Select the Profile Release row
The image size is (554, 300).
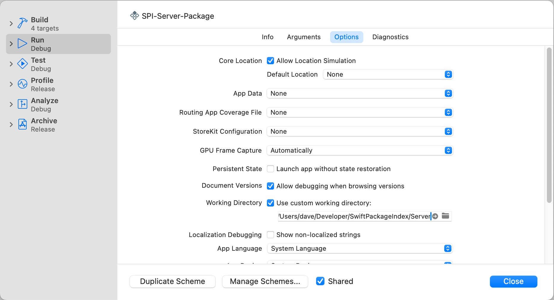click(58, 84)
